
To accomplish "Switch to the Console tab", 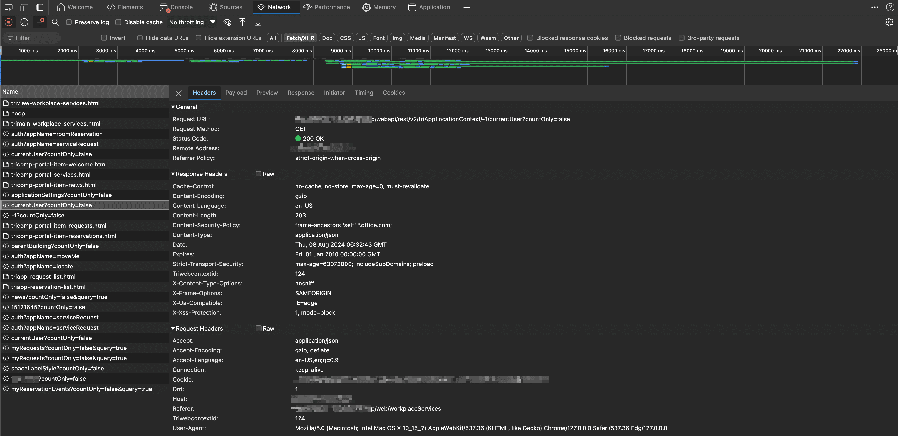I will [176, 7].
